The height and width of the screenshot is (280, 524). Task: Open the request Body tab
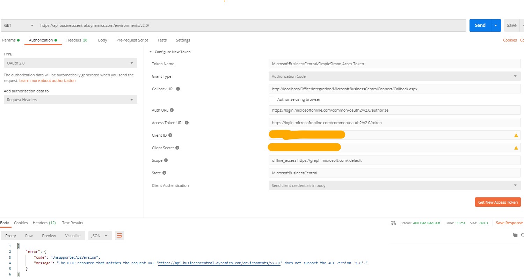tap(103, 40)
